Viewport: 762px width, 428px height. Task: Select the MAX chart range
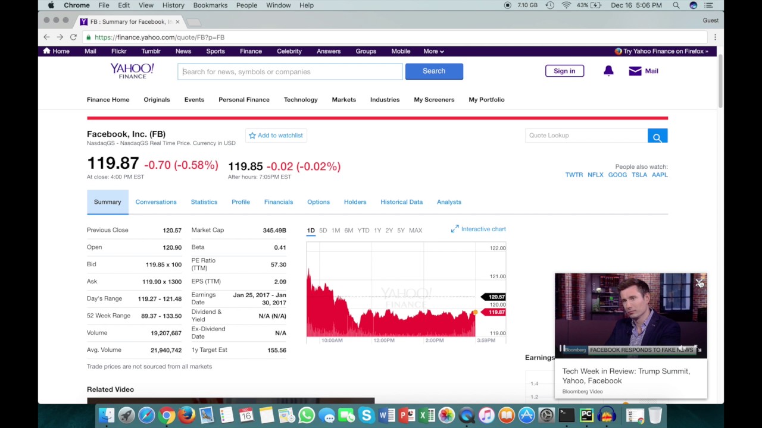(416, 231)
